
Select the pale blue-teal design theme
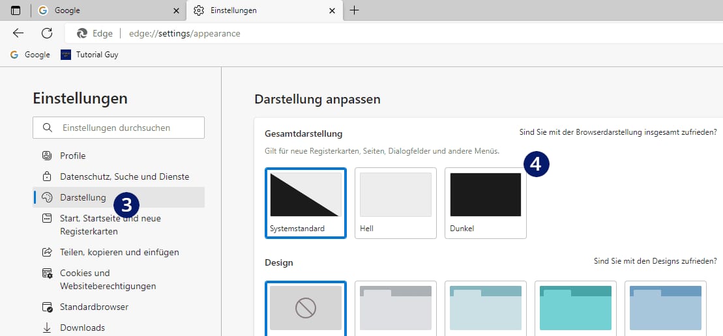coord(486,308)
